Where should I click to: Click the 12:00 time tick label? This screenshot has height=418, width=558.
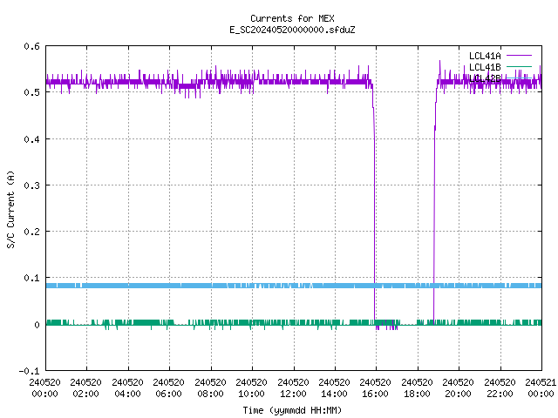coord(293,394)
